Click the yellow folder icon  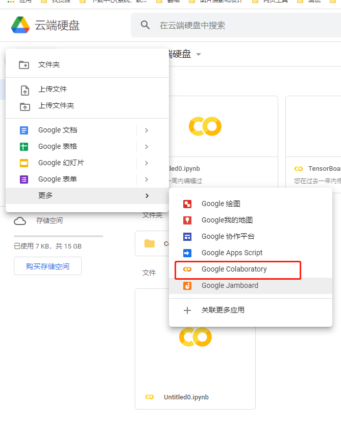(x=150, y=243)
